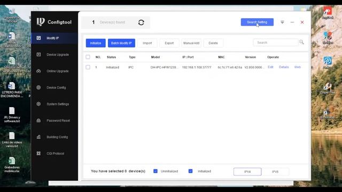
Task: Tick the select-all checkbox in table header
Action: (88, 57)
